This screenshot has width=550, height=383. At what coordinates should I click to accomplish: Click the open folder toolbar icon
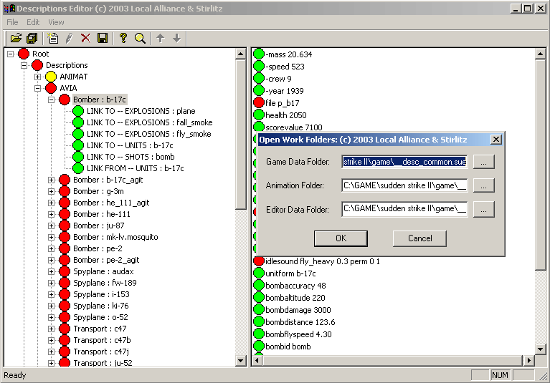16,38
